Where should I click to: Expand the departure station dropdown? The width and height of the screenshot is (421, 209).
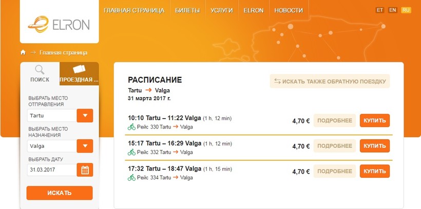[85, 116]
